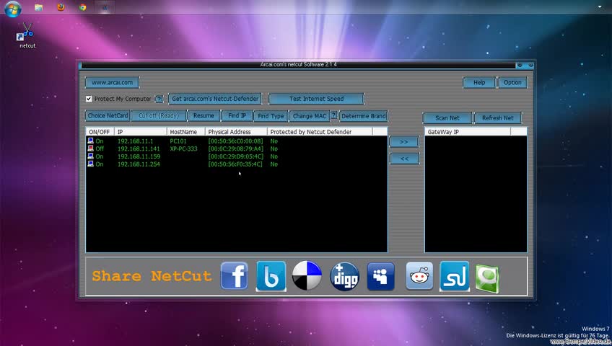Screen dimensions: 612x346
Task: Share NetCut via the Reddit alien icon
Action: point(419,276)
